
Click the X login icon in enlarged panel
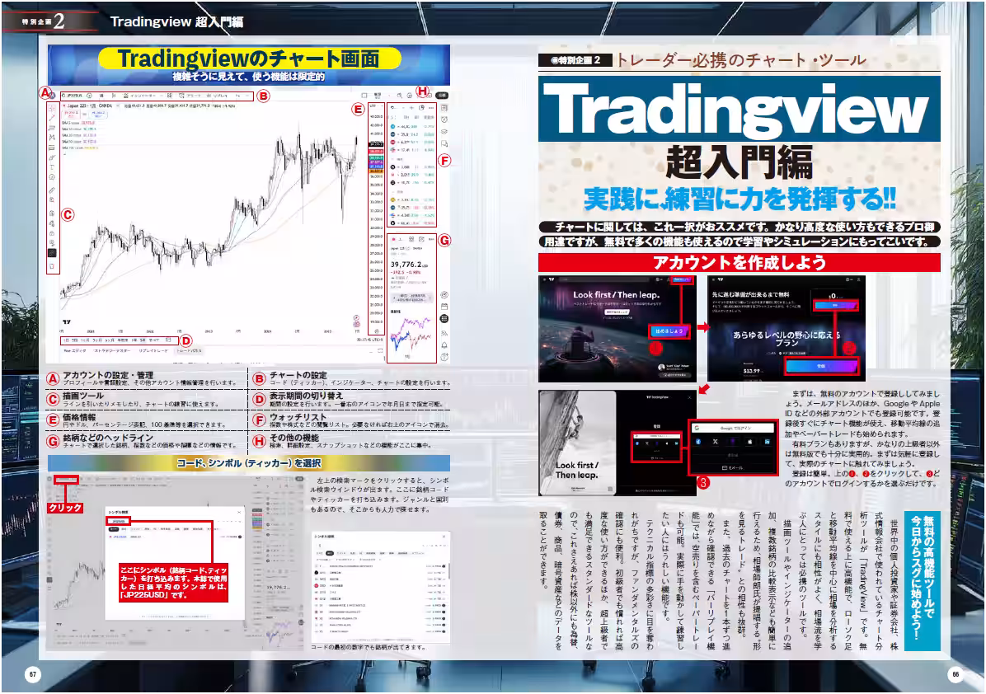point(717,442)
